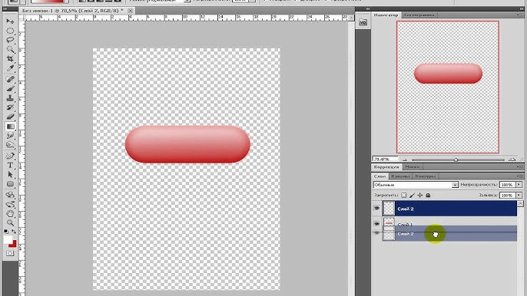Switch to the Слои tab
Viewport: 527px width, 296px height.
click(380, 176)
